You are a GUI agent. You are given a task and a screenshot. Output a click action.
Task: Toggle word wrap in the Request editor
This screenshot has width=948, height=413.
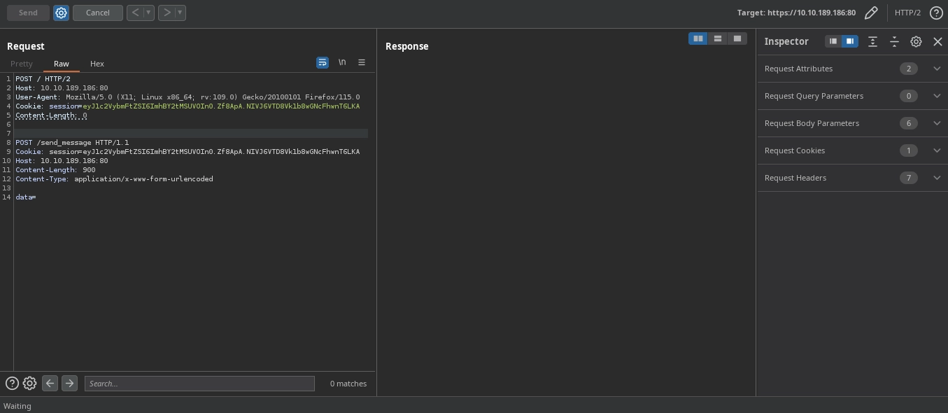pyautogui.click(x=323, y=62)
